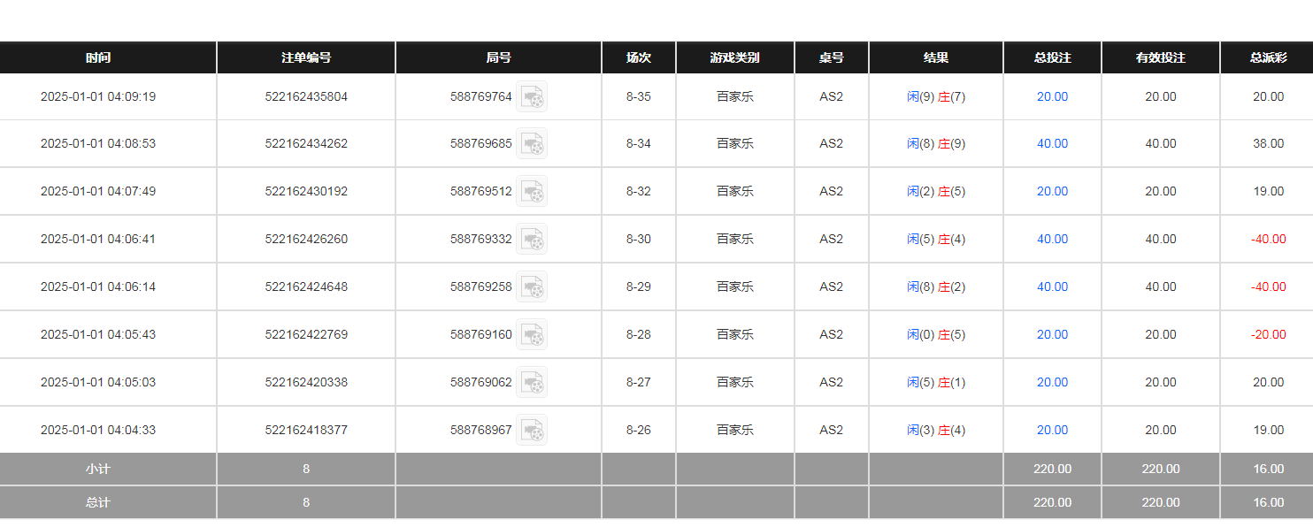The width and height of the screenshot is (1313, 527).
Task: Open replay icon for round 588769160
Action: [532, 335]
